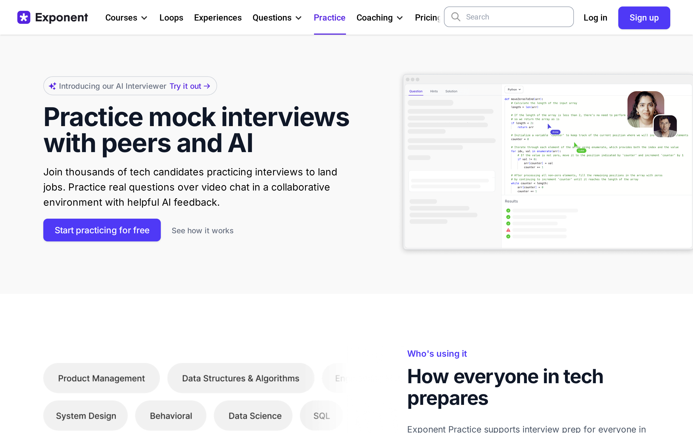This screenshot has height=433, width=693.
Task: Click Start practicing for free button
Action: point(102,230)
